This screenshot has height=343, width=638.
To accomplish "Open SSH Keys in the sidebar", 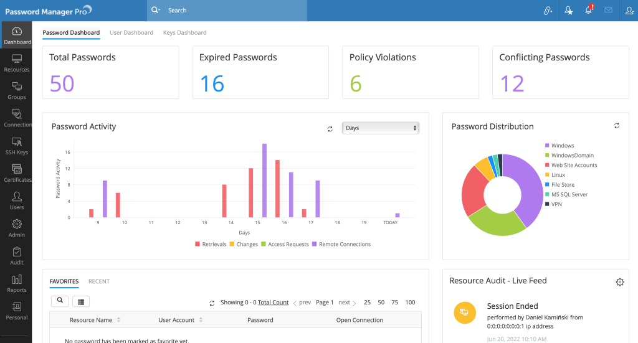I will tap(16, 146).
